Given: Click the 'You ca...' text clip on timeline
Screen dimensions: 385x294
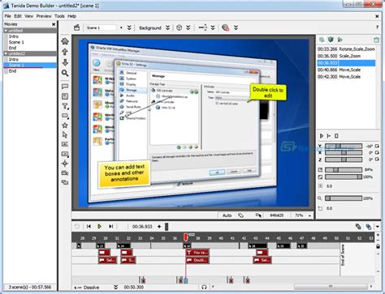Looking at the screenshot, I should point(197,253).
